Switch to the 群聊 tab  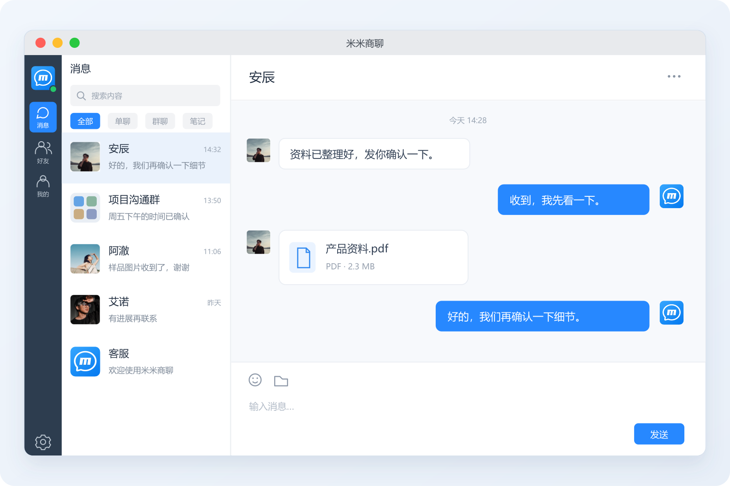tap(160, 121)
